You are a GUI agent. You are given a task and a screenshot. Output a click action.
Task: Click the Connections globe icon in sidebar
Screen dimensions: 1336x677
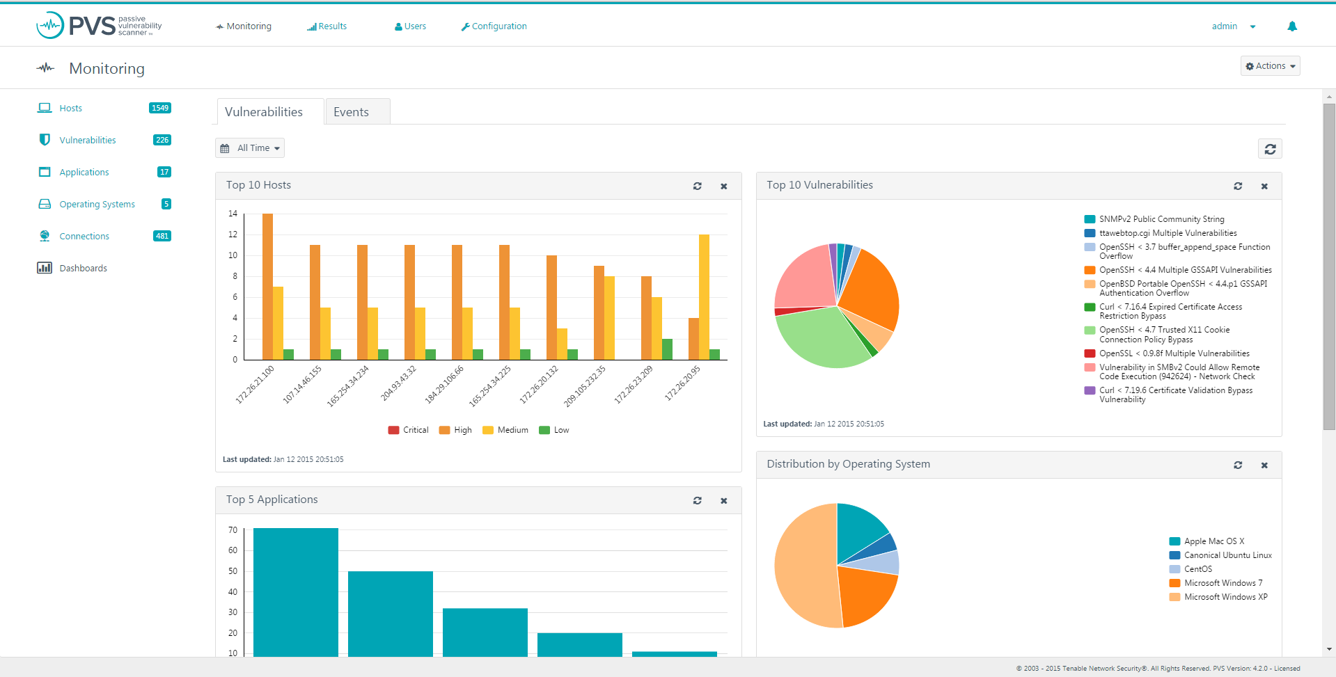(x=45, y=236)
